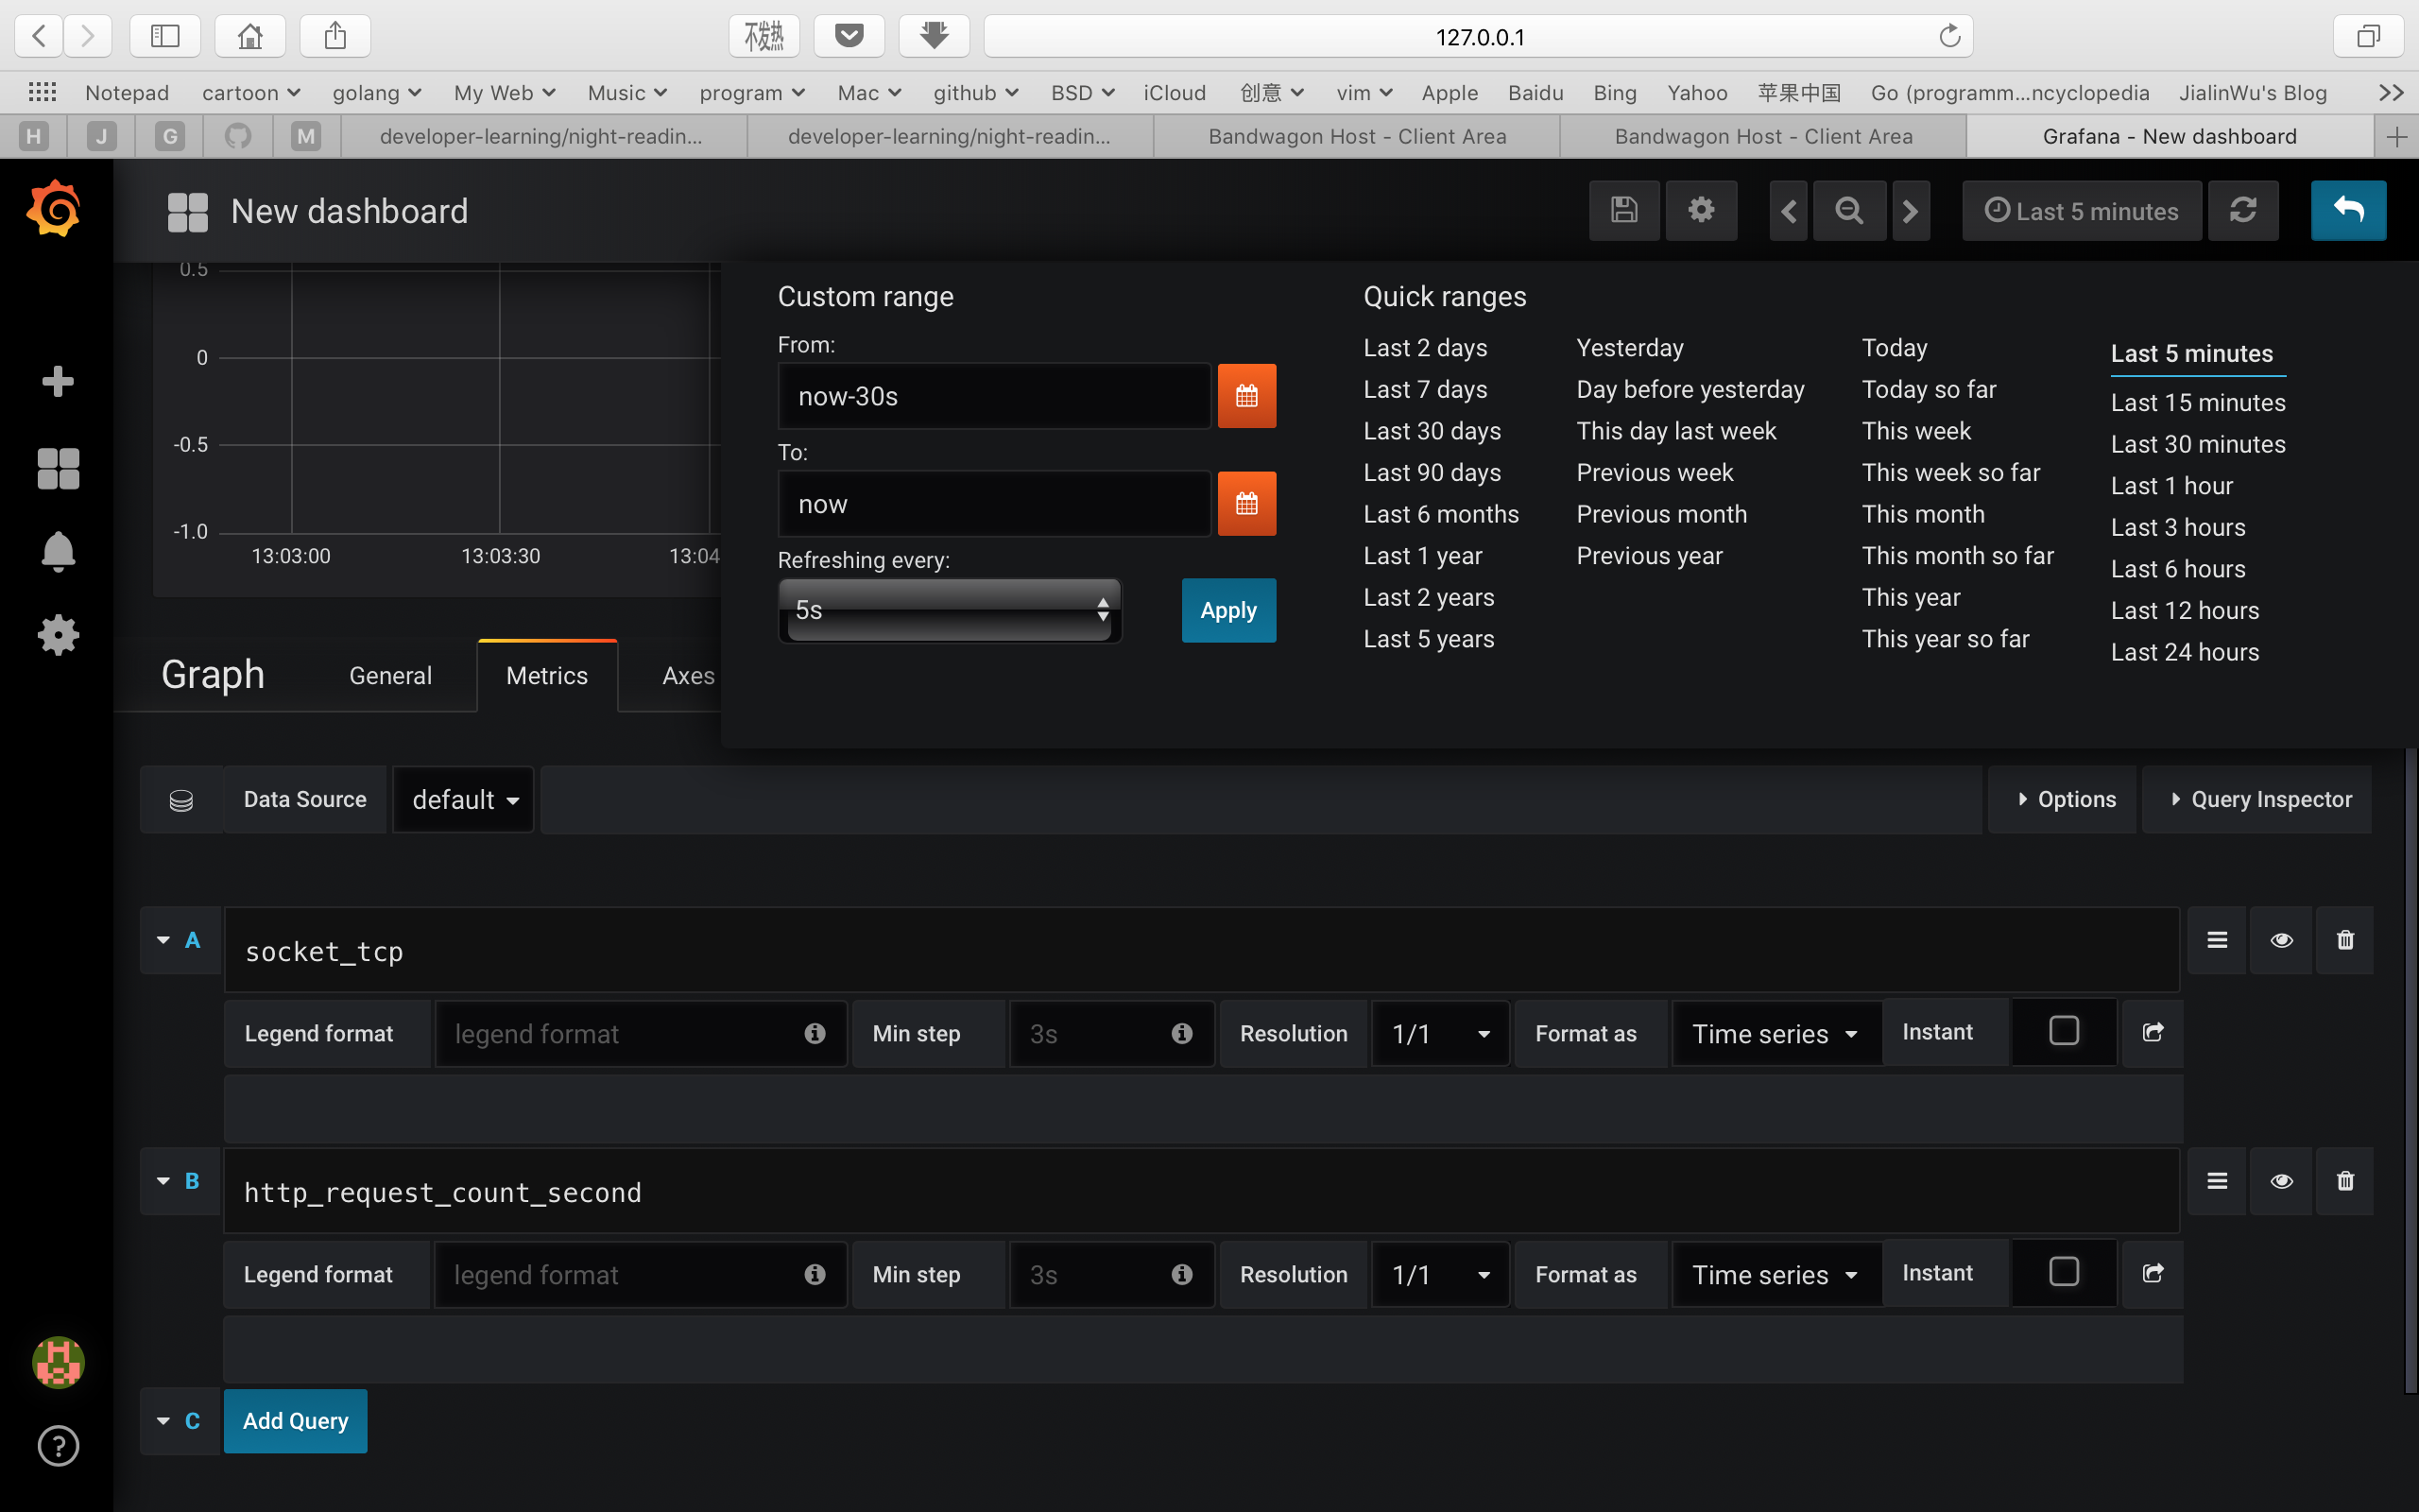Image resolution: width=2419 pixels, height=1512 pixels.
Task: Refresh the dashboard
Action: coord(2243,210)
